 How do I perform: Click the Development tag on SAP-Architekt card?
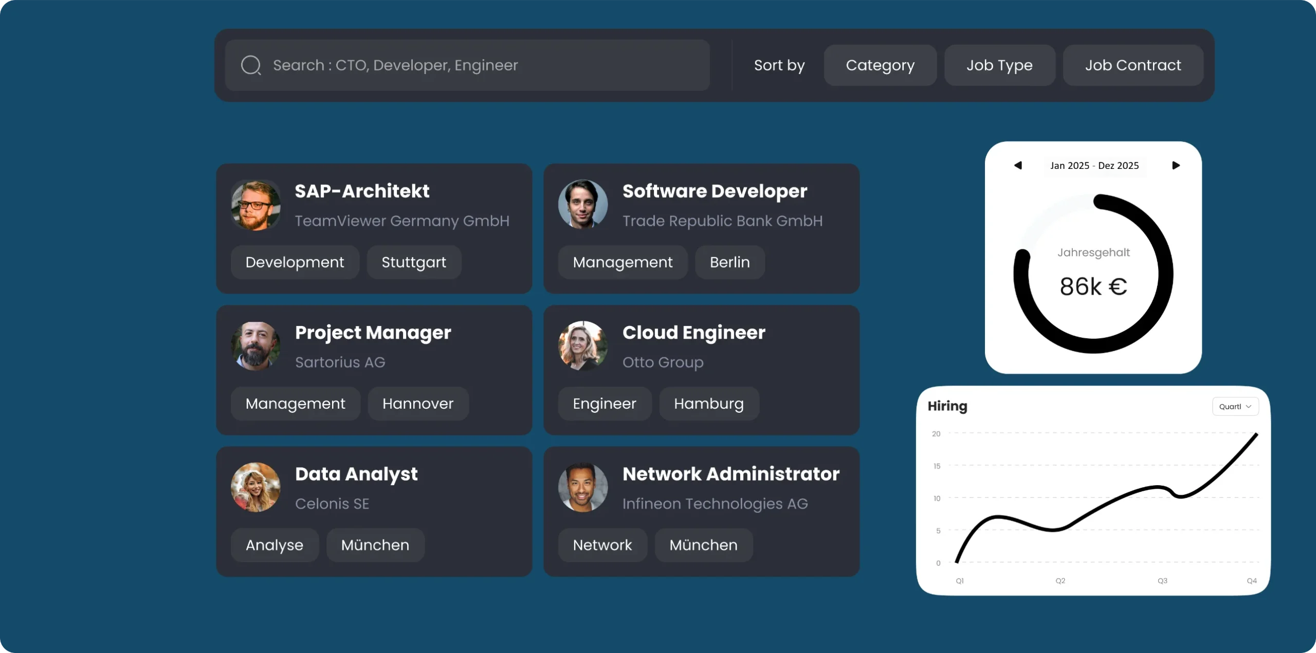(x=295, y=262)
